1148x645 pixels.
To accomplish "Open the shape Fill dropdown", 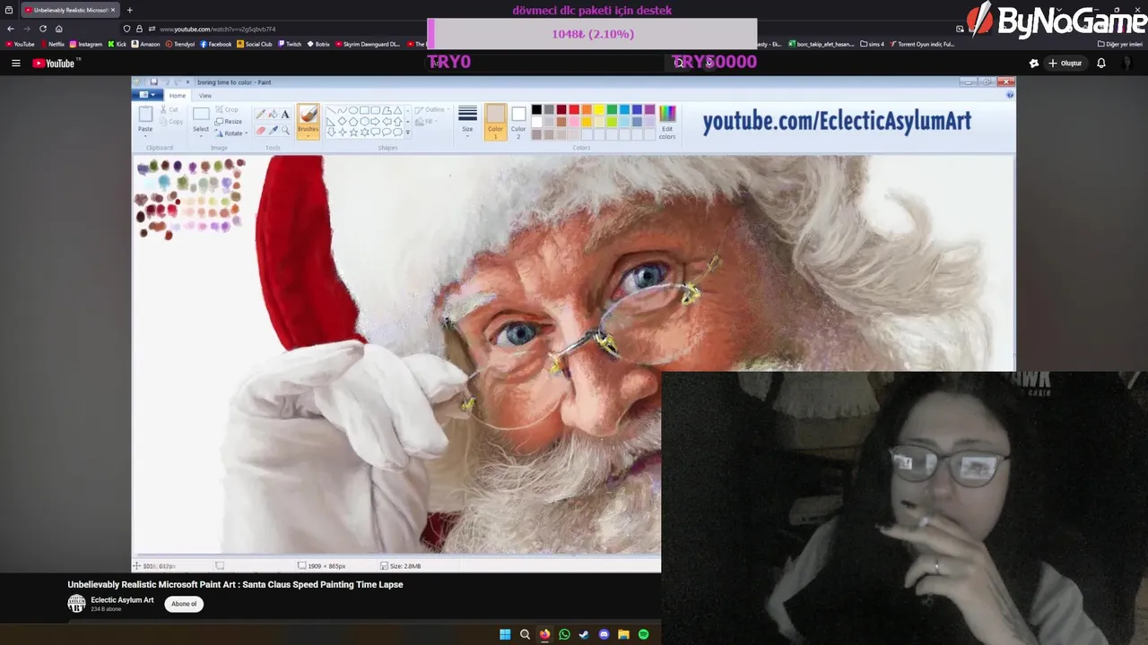I will coord(428,122).
